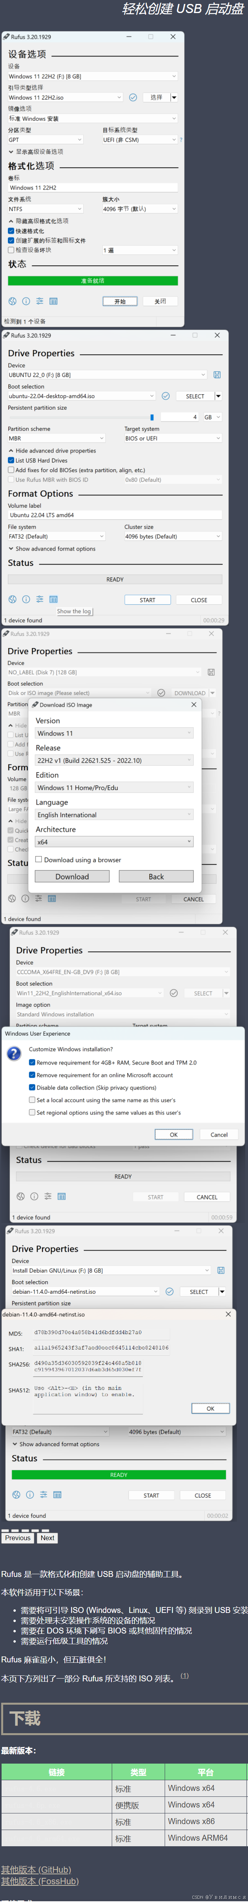The height and width of the screenshot is (1902, 248).
Task: Open Partition scheme MBR dropdown
Action: click(x=57, y=438)
